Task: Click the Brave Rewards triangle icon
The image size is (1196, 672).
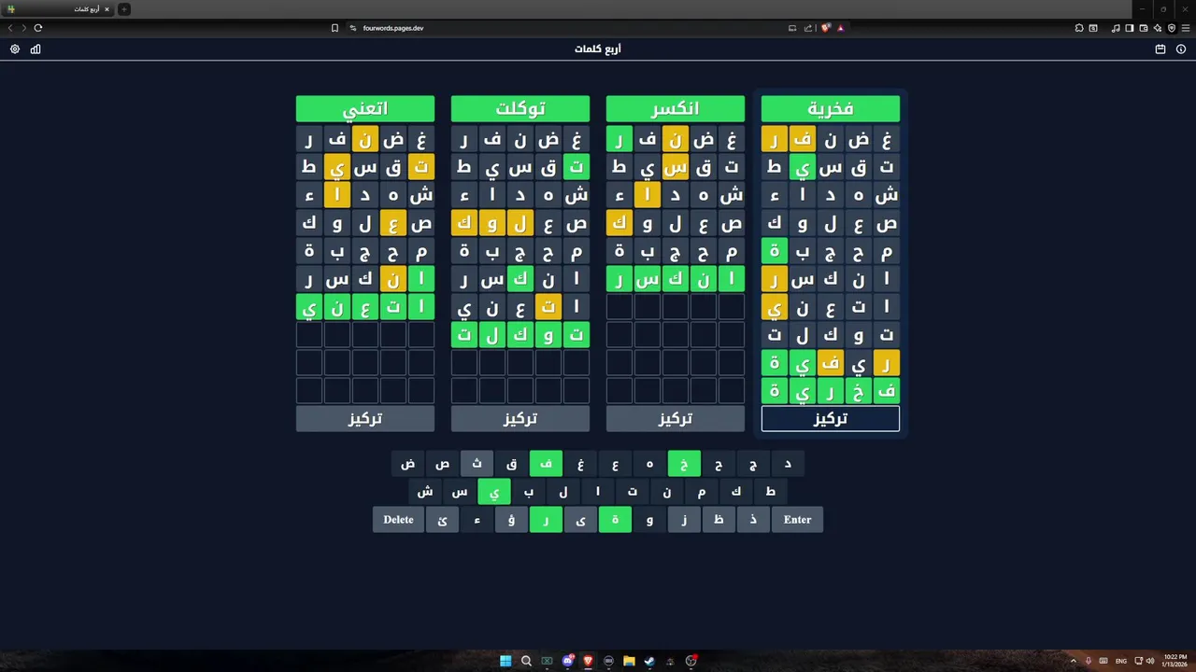Action: [841, 28]
